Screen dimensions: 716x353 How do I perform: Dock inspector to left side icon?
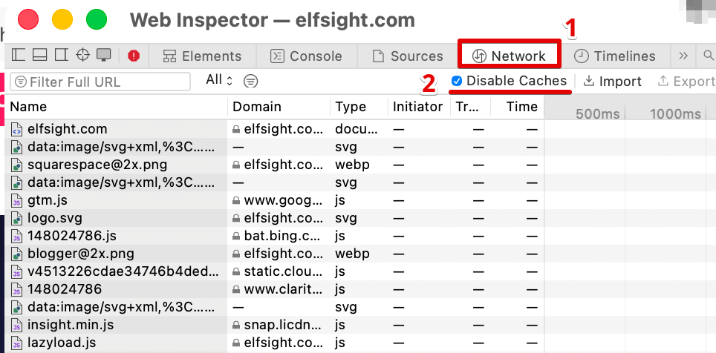point(19,55)
